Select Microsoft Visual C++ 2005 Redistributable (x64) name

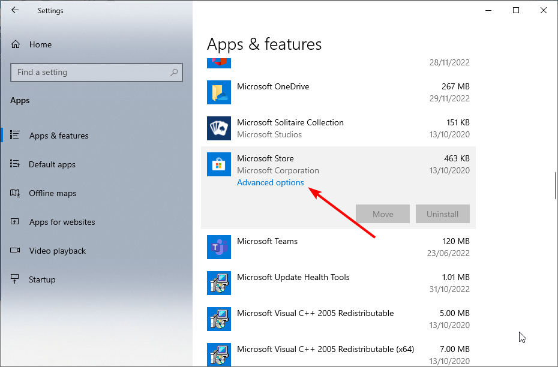click(x=326, y=349)
